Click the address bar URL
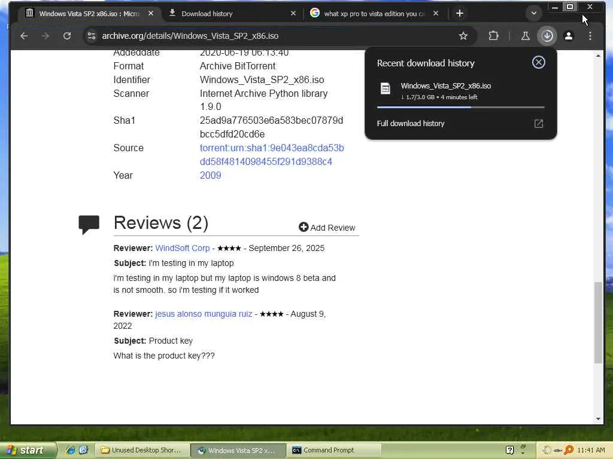This screenshot has height=459, width=613. [x=190, y=36]
